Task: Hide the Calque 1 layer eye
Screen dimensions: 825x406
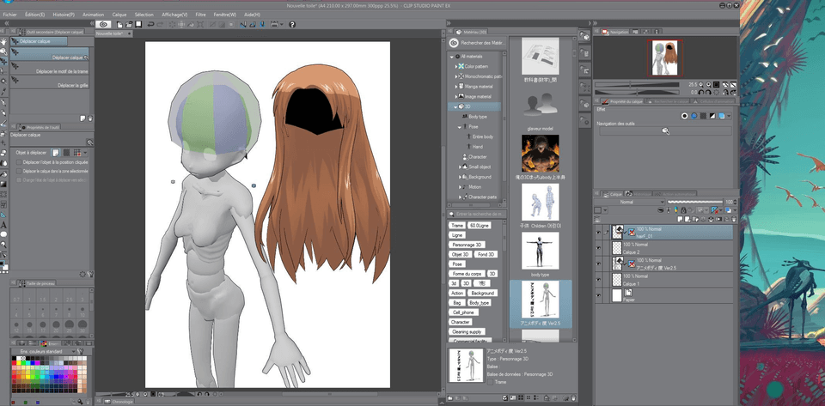Action: click(x=598, y=280)
